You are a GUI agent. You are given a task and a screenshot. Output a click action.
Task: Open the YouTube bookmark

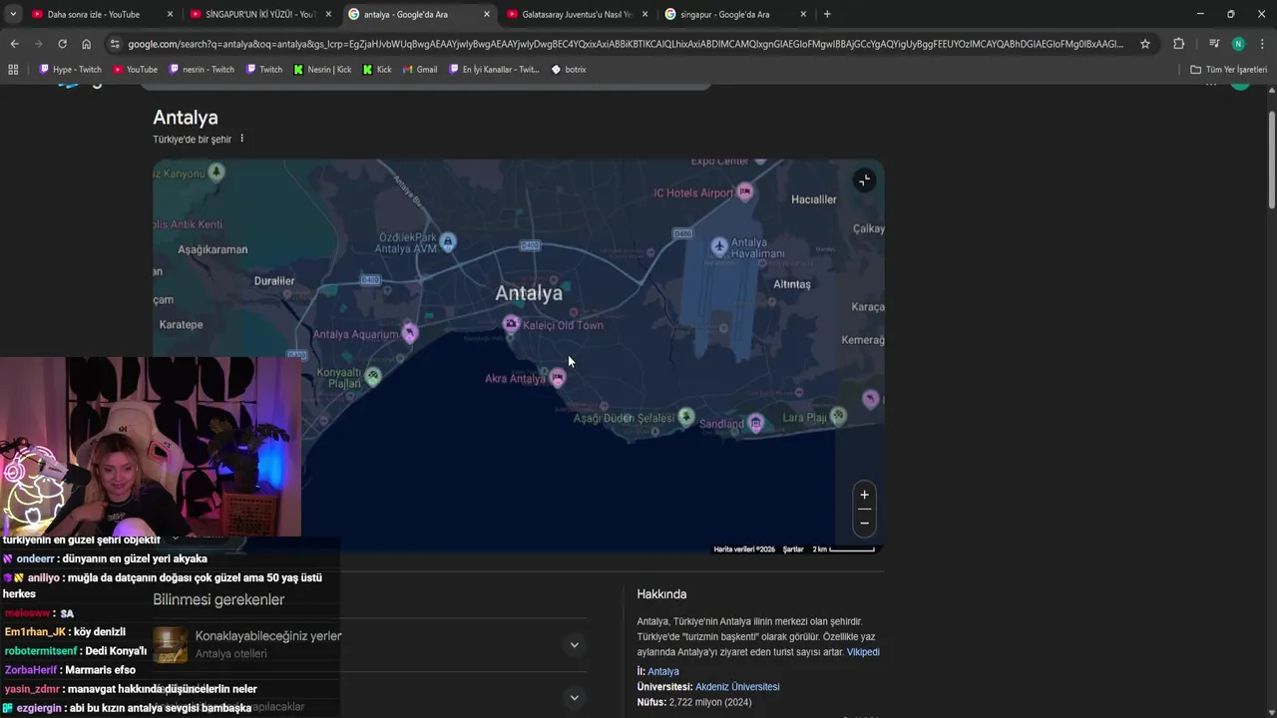coord(135,70)
